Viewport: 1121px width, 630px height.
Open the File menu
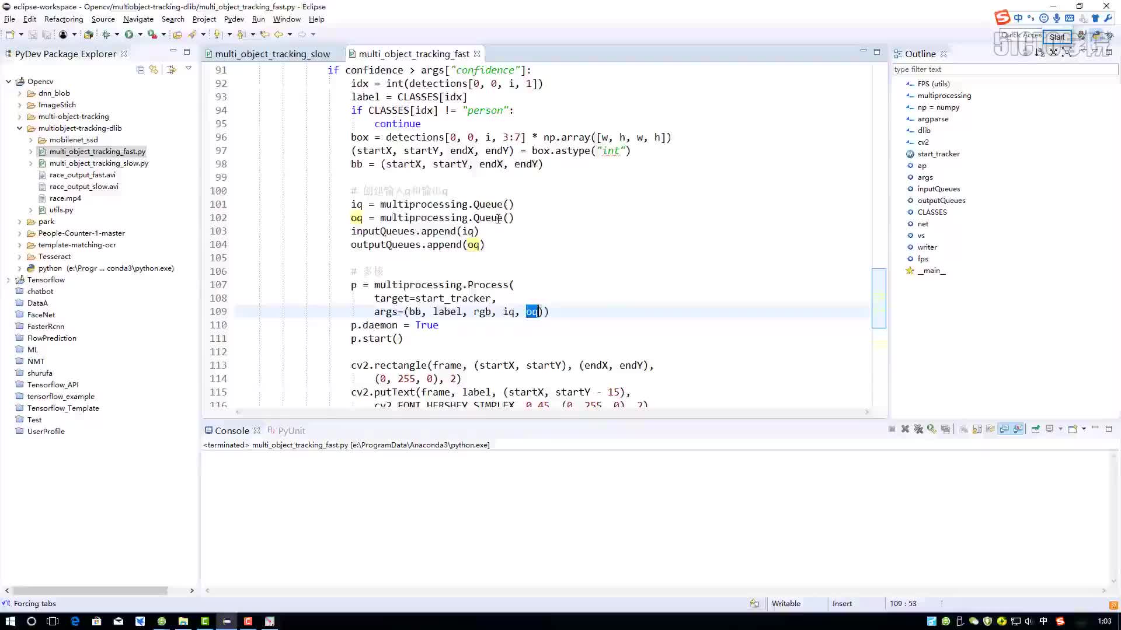(9, 19)
